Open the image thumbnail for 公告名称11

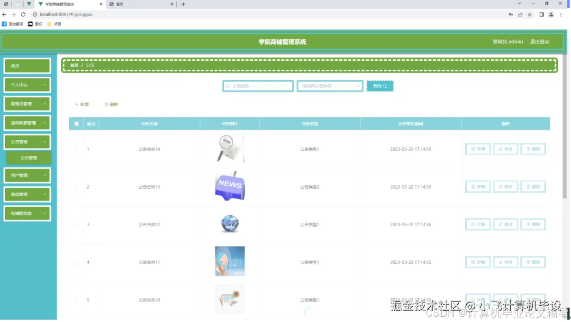[230, 261]
